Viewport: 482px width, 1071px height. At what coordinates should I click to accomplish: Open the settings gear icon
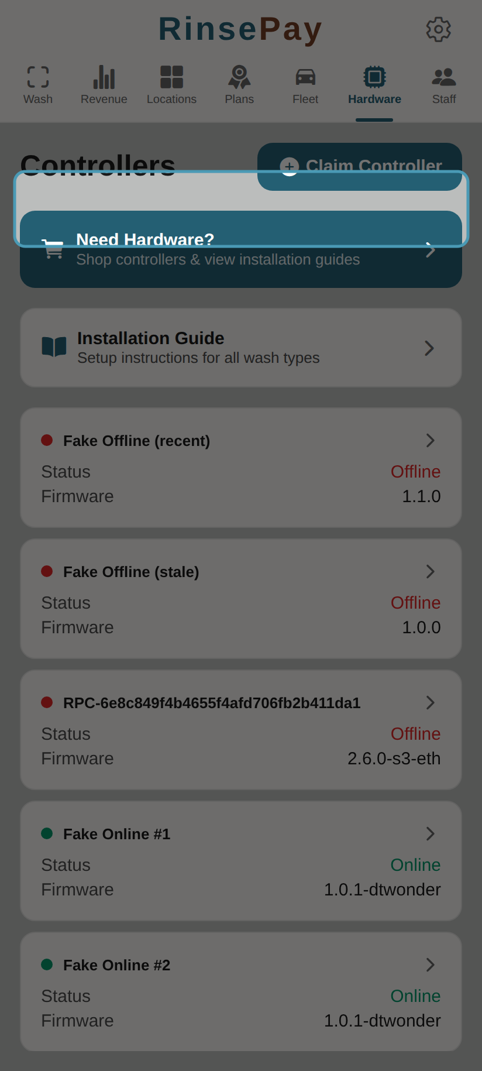pyautogui.click(x=438, y=29)
